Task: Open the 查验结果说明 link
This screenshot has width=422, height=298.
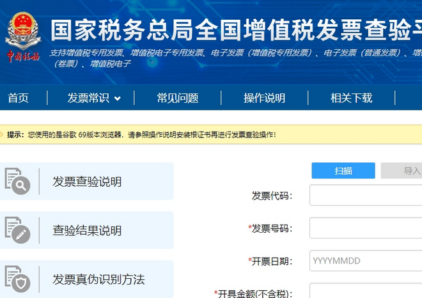Action: (x=87, y=230)
